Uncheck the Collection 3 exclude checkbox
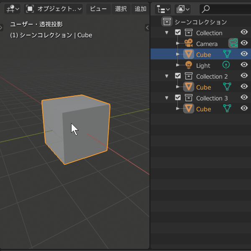The height and width of the screenshot is (251, 251). 178,97
